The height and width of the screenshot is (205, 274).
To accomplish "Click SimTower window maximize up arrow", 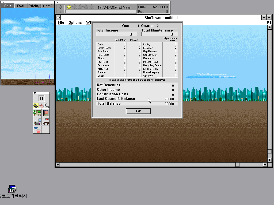I will (269, 18).
